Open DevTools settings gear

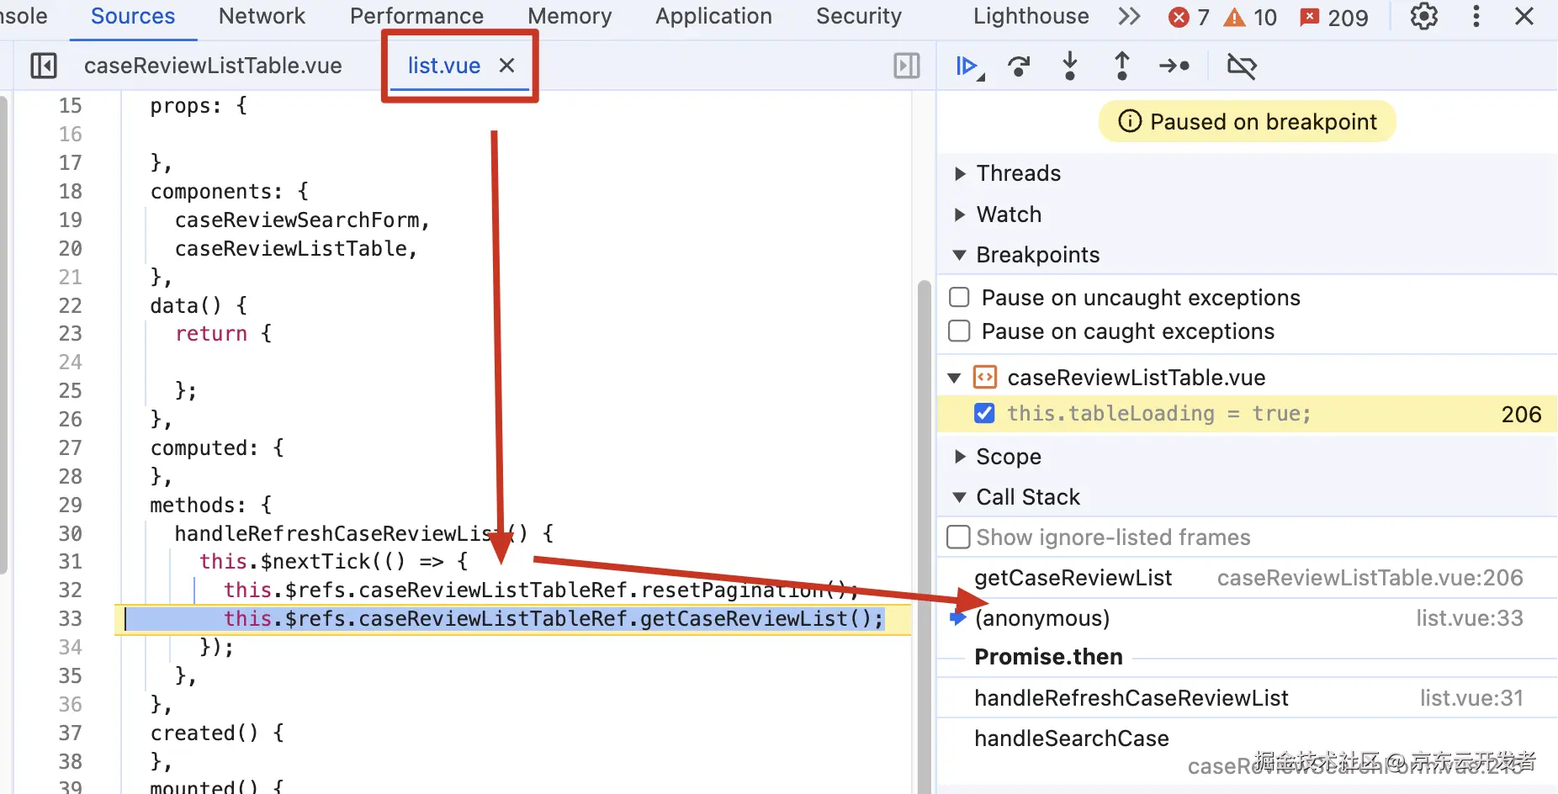[1423, 16]
